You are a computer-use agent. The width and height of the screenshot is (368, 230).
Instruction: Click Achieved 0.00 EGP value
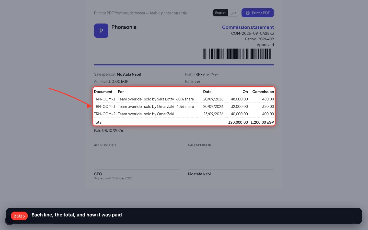tap(120, 82)
